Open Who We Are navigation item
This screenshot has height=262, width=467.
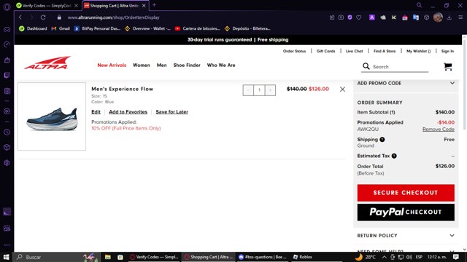221,65
